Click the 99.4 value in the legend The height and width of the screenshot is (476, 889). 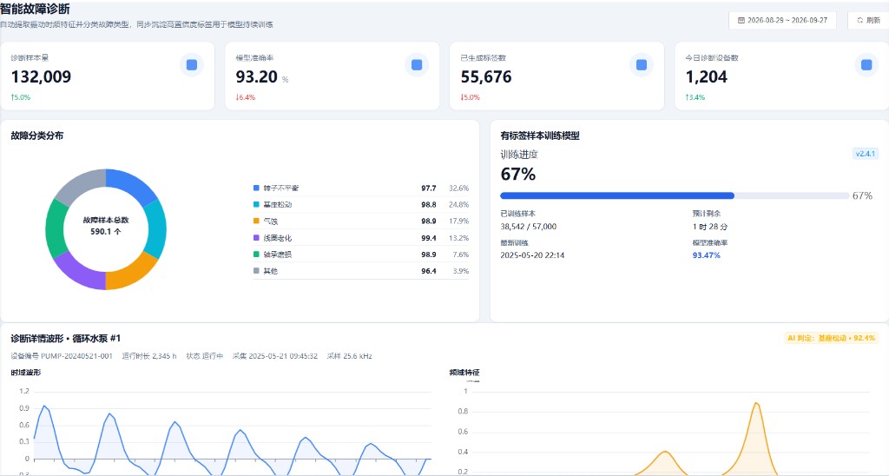pyautogui.click(x=429, y=238)
